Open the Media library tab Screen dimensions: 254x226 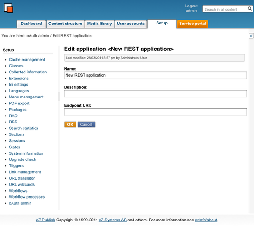(100, 24)
